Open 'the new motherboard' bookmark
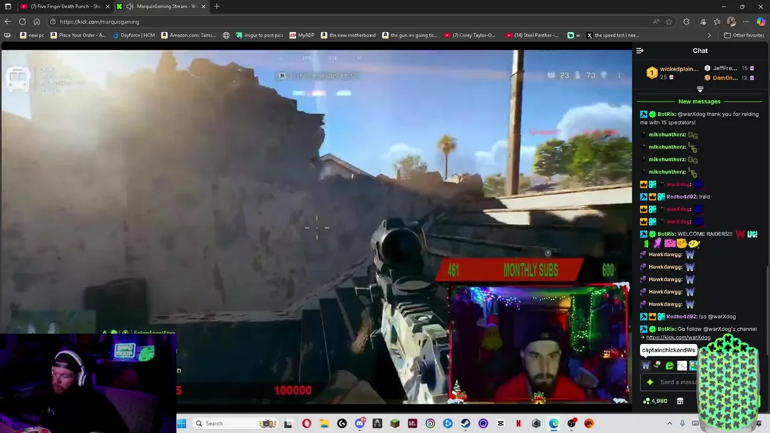770x433 pixels. pos(348,35)
